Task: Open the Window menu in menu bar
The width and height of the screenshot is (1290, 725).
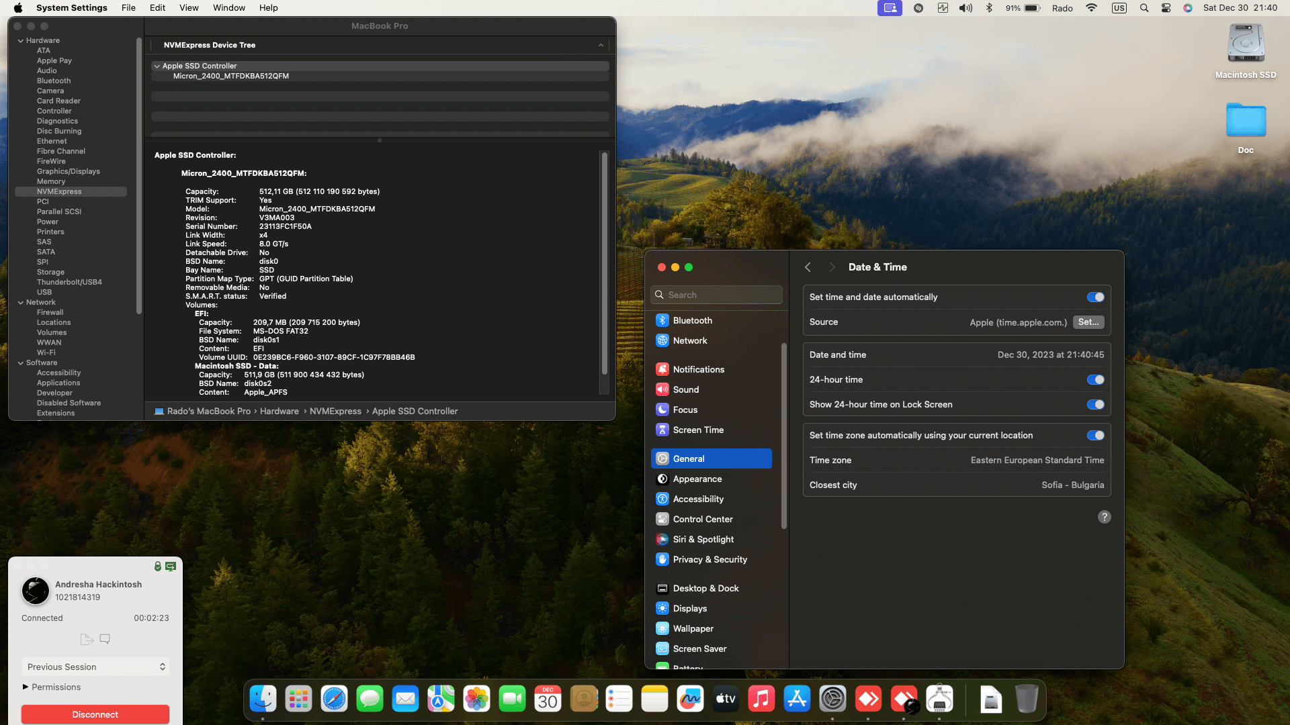Action: 228,8
